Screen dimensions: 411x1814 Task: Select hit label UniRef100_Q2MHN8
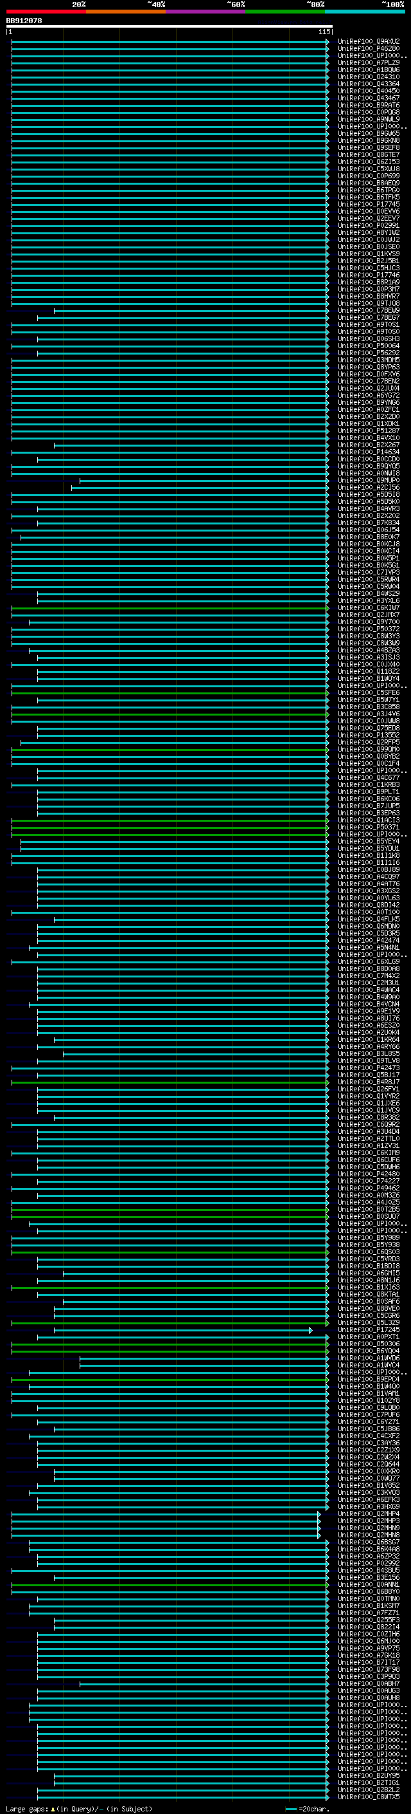(369, 1535)
